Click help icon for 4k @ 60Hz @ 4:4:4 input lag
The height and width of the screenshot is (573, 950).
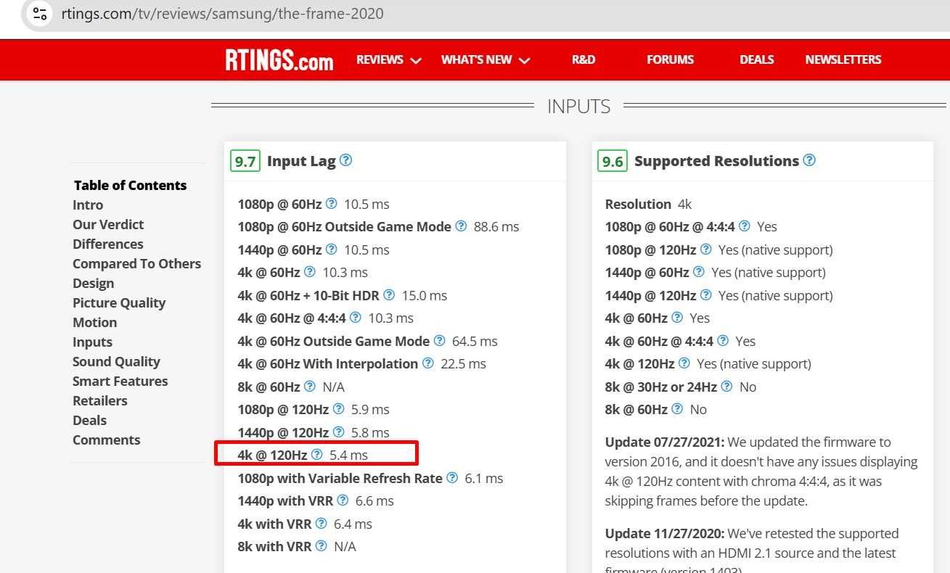[x=356, y=318]
